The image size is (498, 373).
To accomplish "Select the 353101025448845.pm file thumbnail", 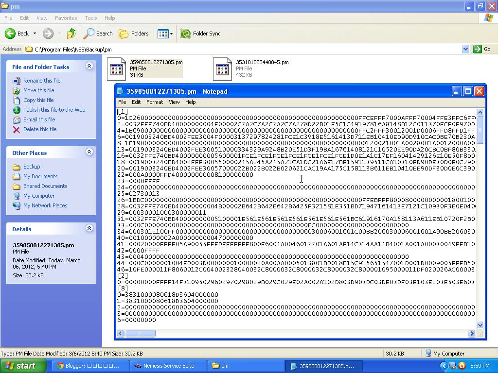I will point(222,68).
